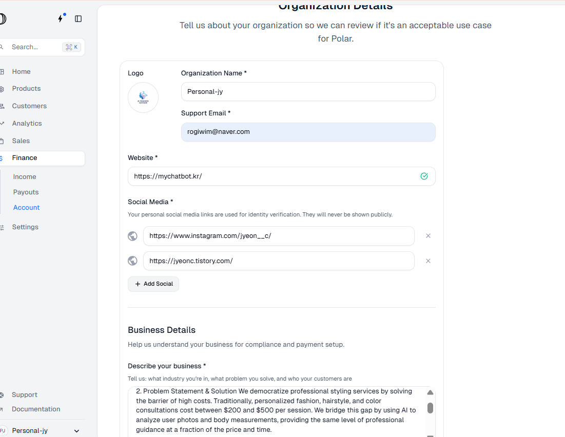The width and height of the screenshot is (565, 437).
Task: Click the Support Email field
Action: [308, 132]
